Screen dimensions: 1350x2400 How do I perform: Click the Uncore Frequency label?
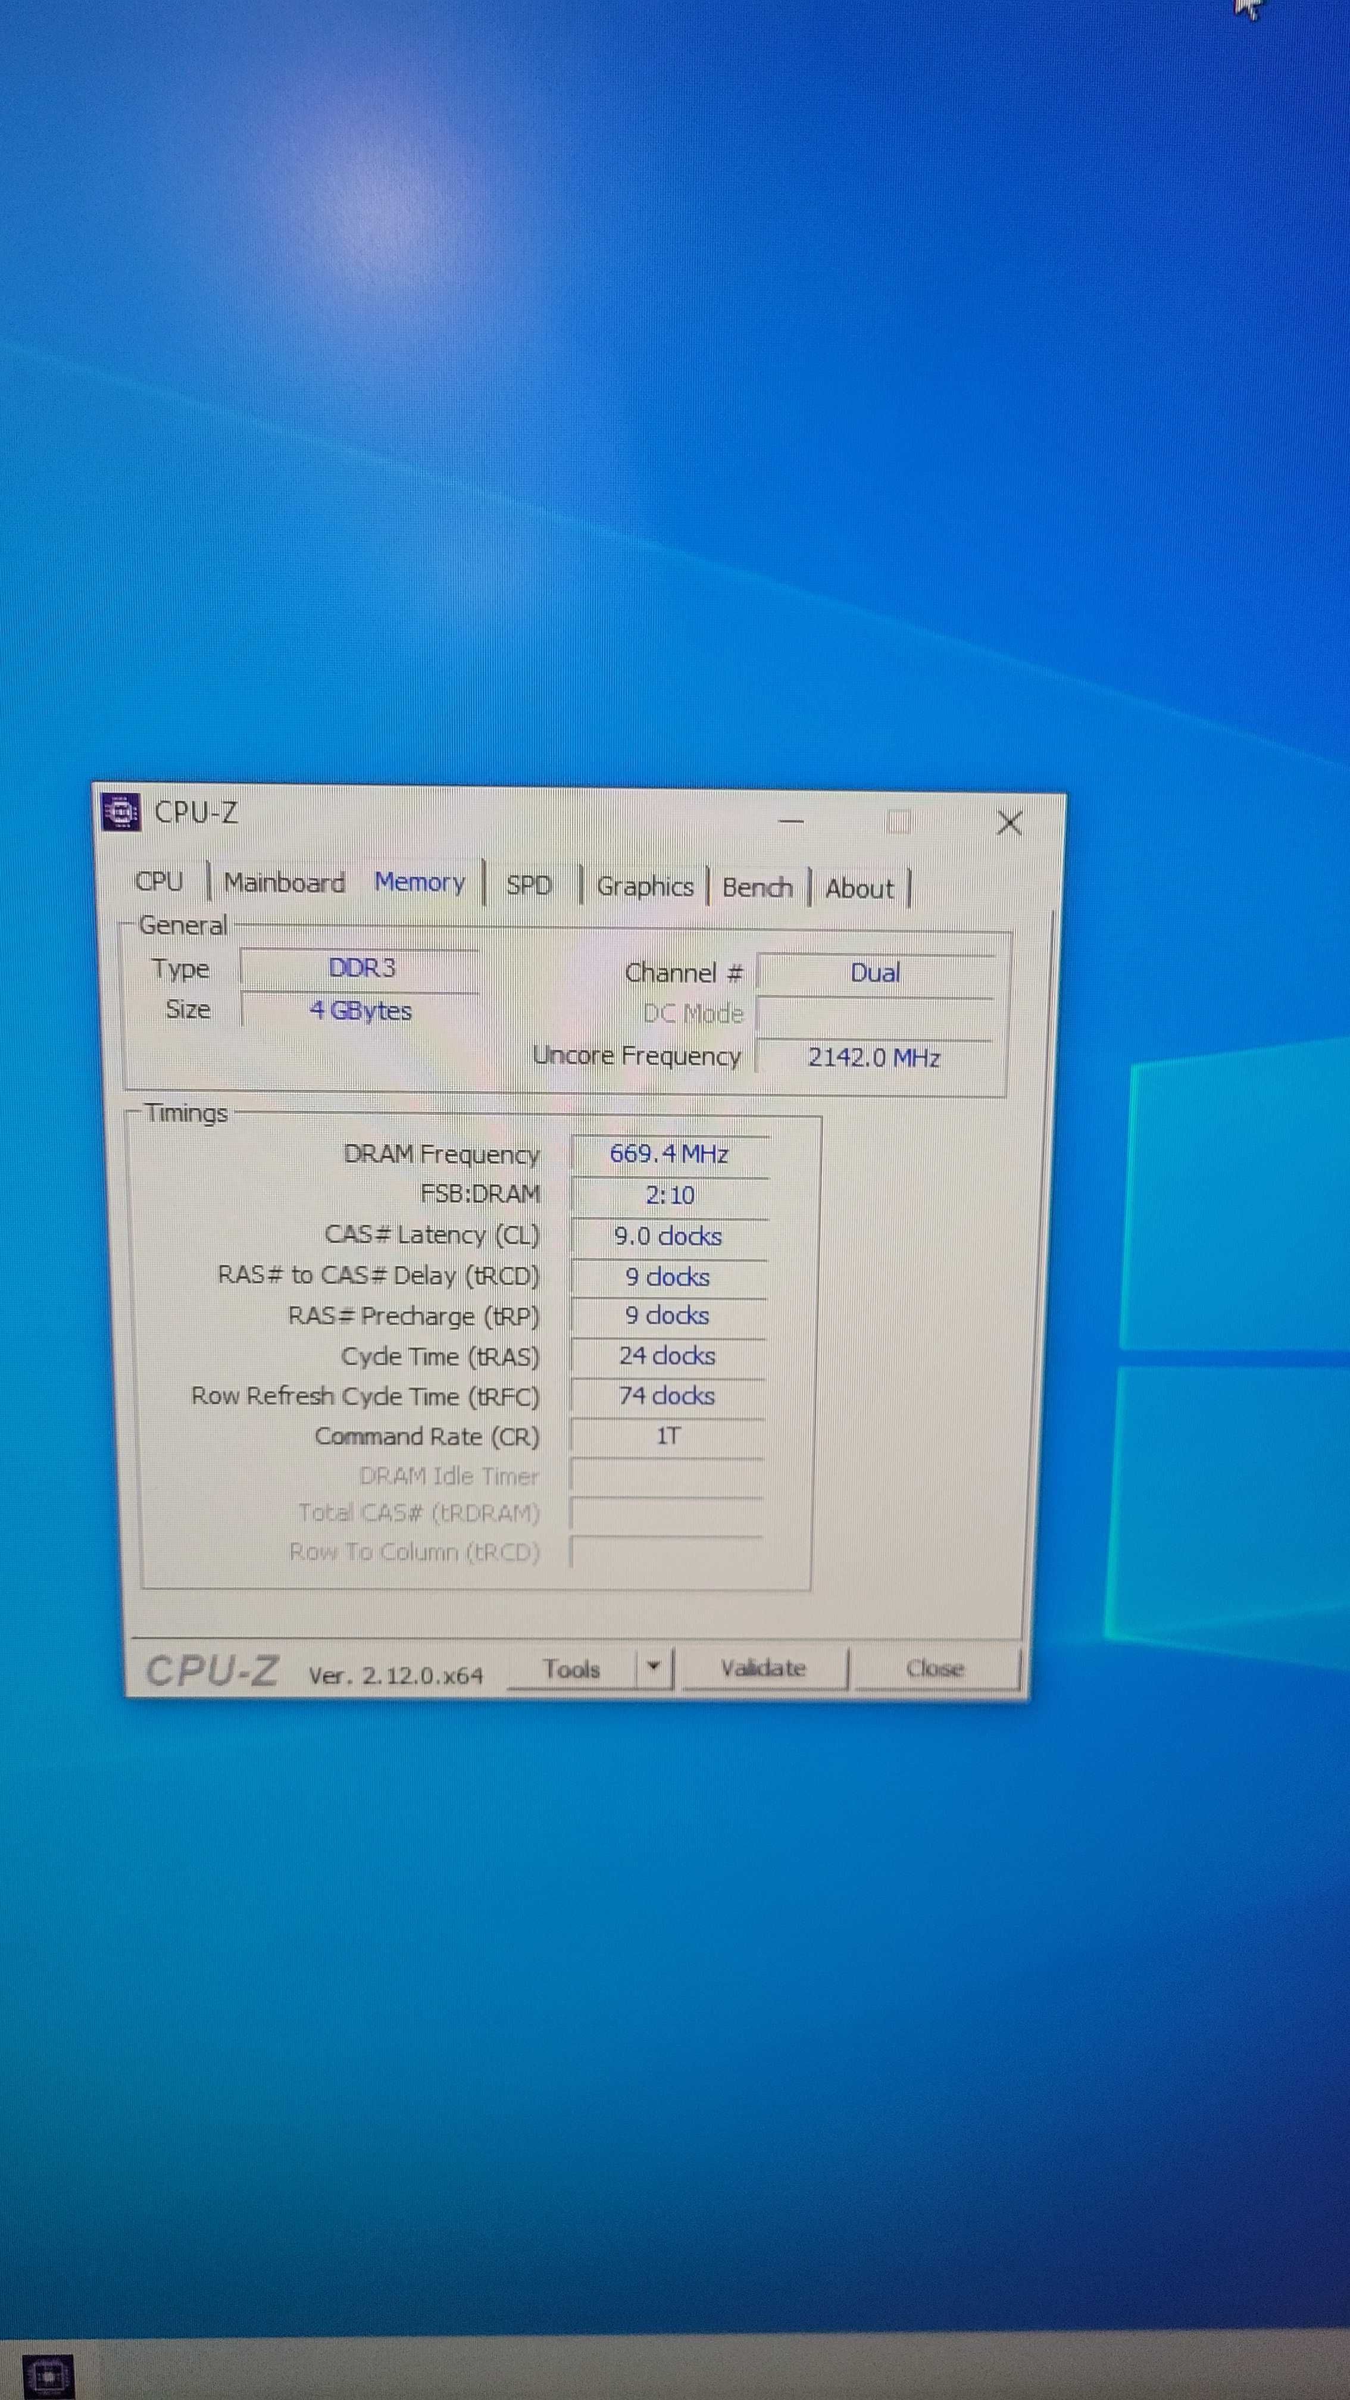637,1055
